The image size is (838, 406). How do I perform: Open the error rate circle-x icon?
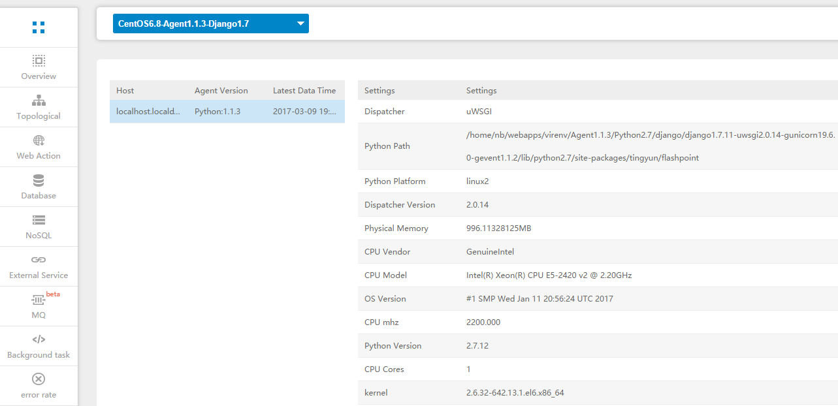click(39, 379)
